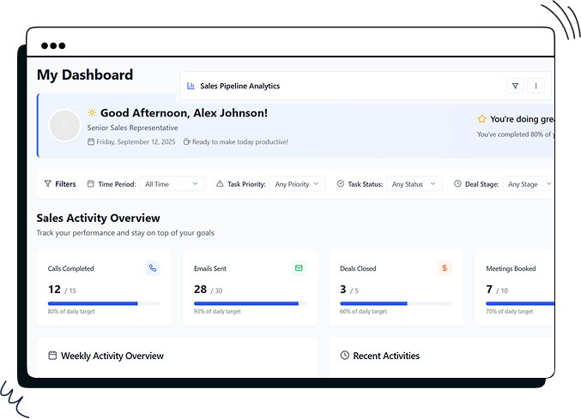Click the calendar icon beside Friday, September 12, 2025
The width and height of the screenshot is (581, 419).
point(91,141)
